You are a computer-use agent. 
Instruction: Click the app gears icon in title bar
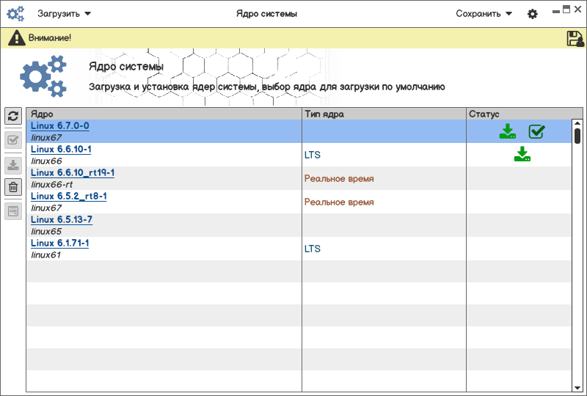16,14
